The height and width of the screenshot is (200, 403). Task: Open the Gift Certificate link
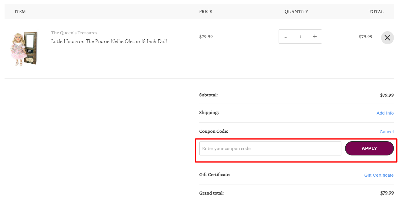(379, 175)
